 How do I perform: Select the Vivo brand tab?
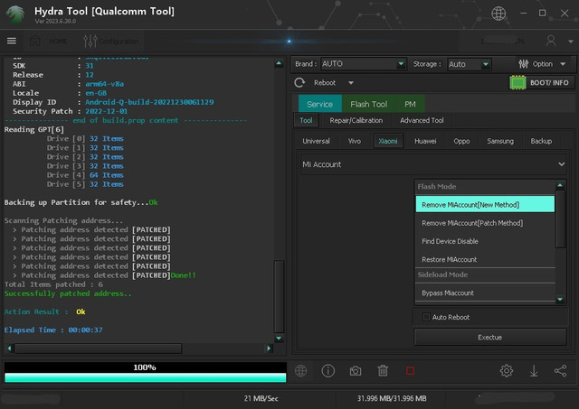point(355,141)
